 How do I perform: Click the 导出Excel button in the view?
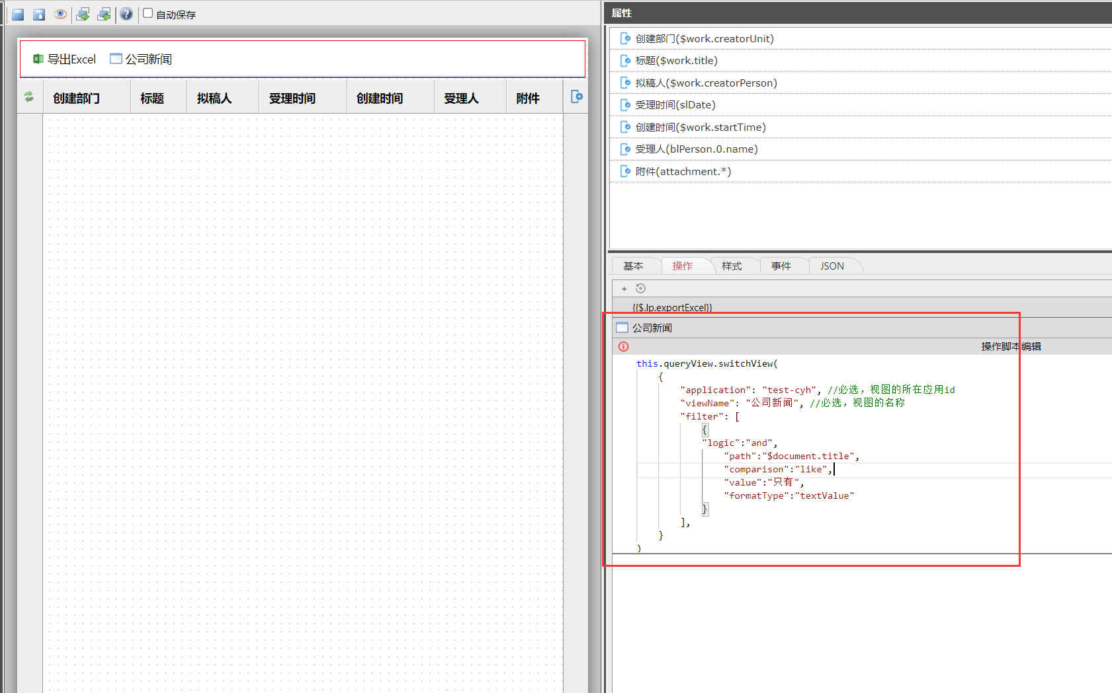[65, 59]
